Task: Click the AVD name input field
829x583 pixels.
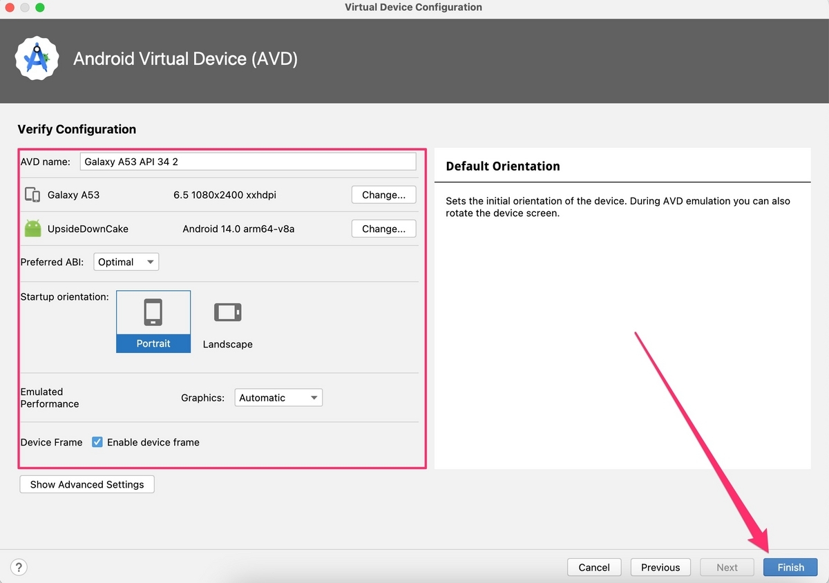Action: [x=248, y=162]
